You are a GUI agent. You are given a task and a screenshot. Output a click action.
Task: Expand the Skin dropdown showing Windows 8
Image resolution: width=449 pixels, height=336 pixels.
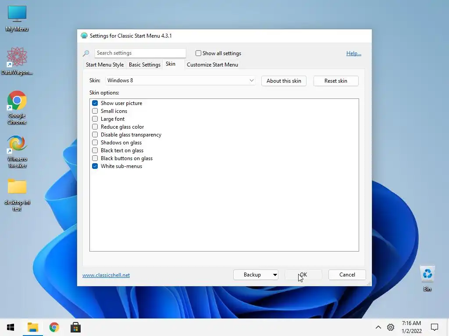pyautogui.click(x=180, y=80)
